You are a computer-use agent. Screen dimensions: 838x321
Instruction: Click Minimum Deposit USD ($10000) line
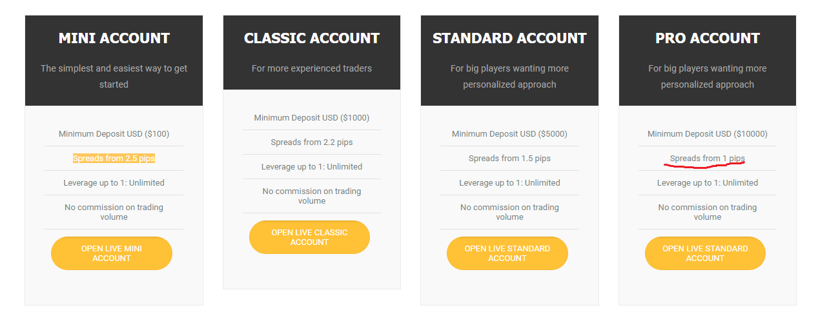708,134
